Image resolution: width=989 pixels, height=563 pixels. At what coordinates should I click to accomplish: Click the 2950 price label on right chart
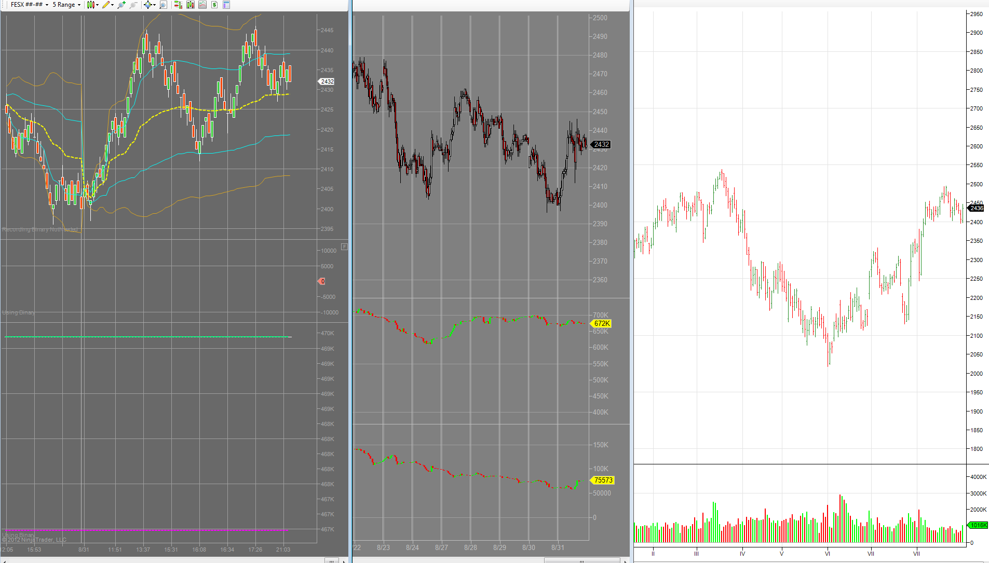tap(976, 14)
